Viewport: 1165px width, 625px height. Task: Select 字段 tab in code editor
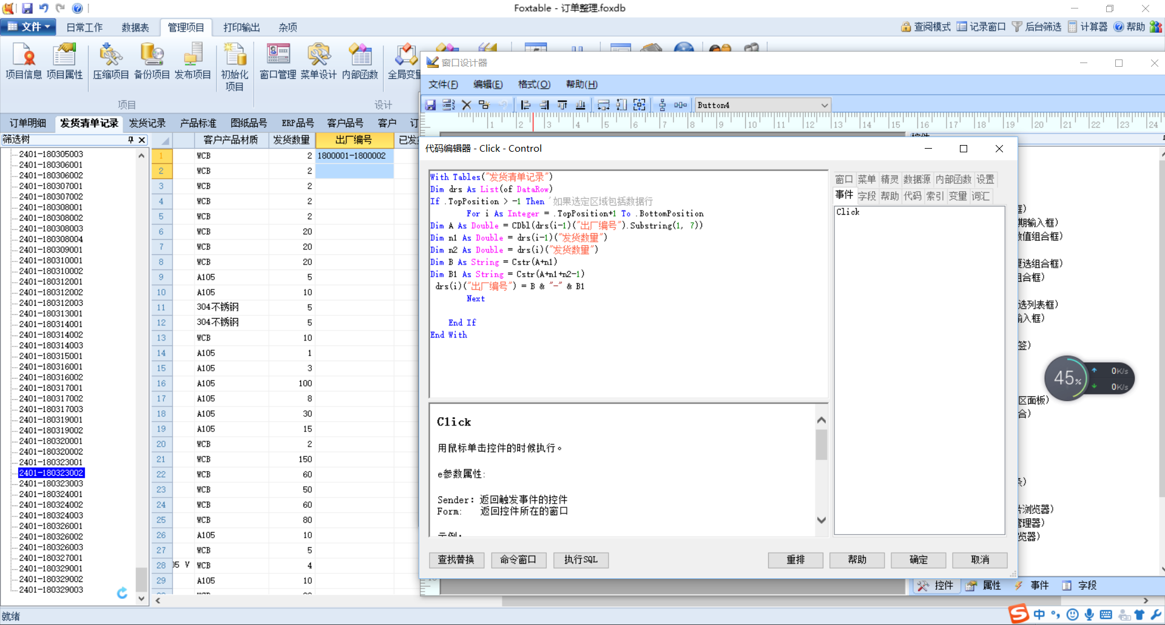pos(866,196)
